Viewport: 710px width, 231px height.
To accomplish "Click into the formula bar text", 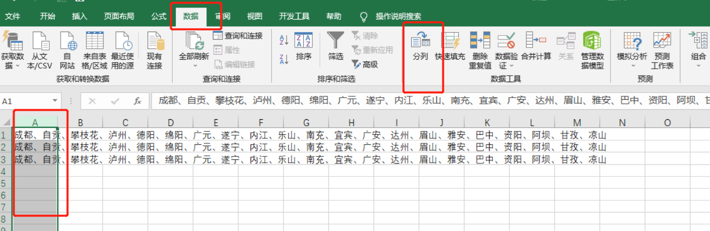I will (x=430, y=101).
